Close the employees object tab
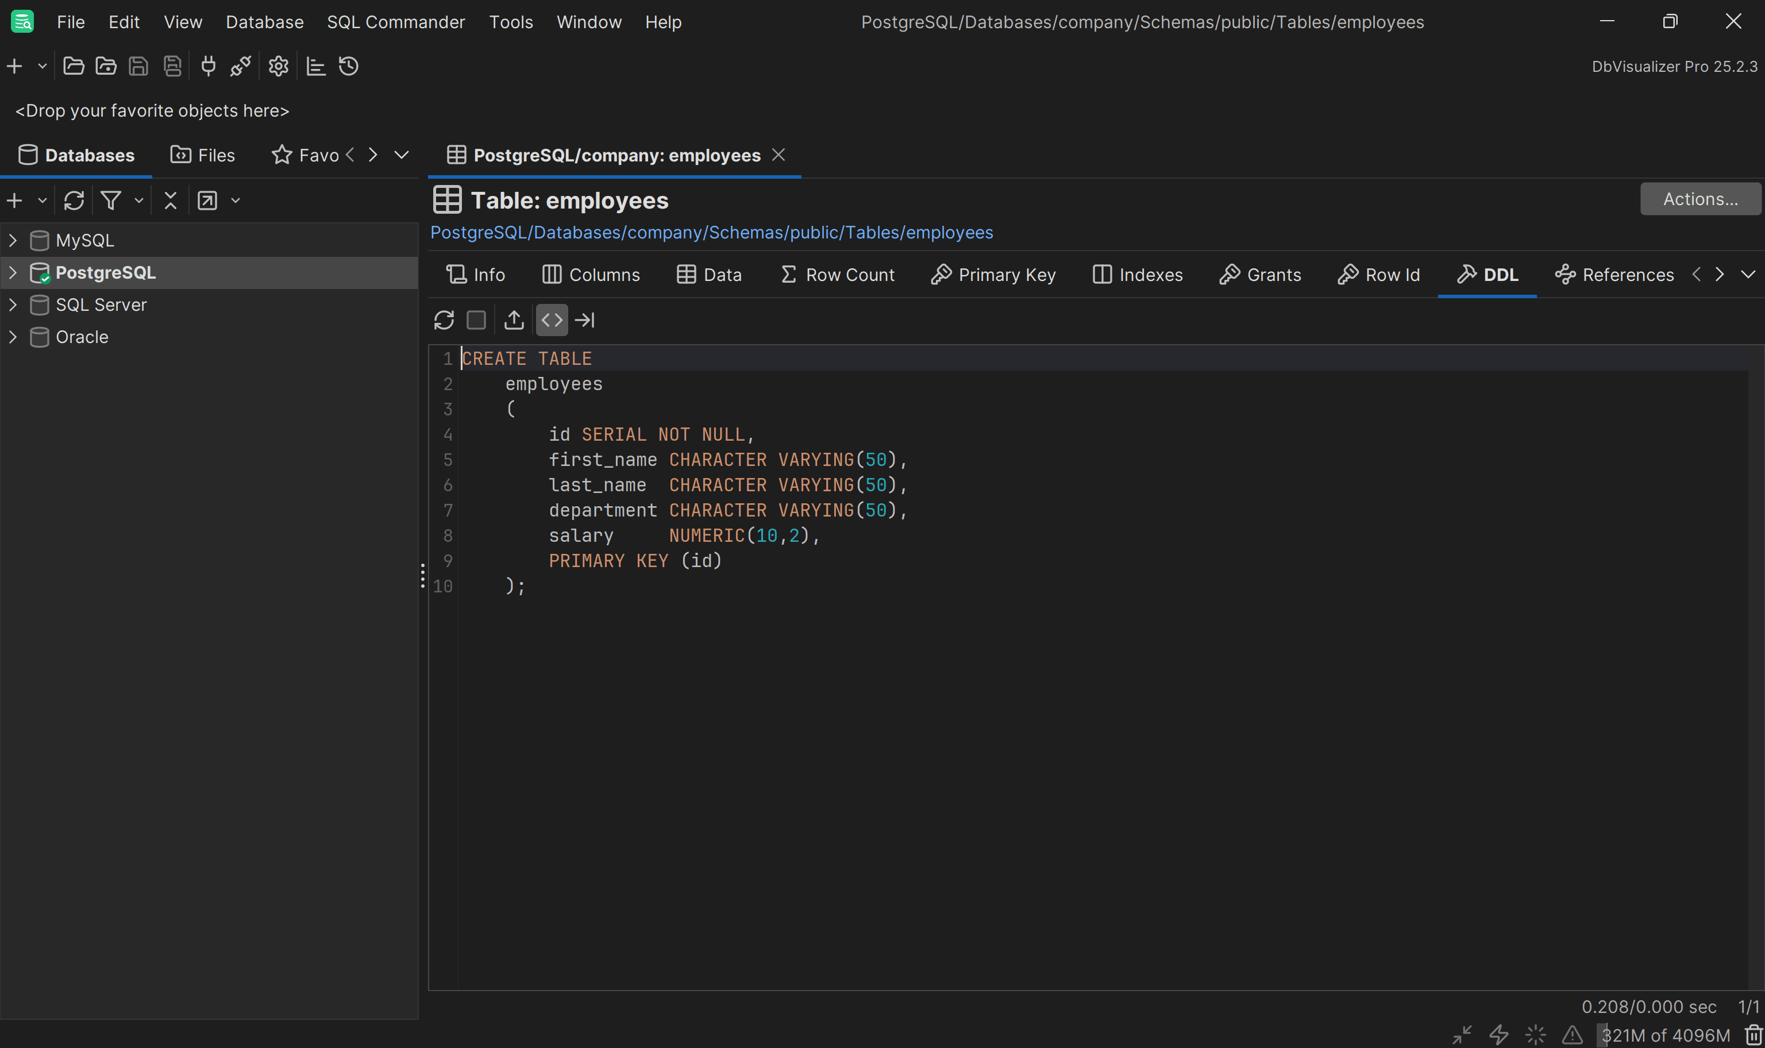Viewport: 1765px width, 1048px height. (x=778, y=155)
